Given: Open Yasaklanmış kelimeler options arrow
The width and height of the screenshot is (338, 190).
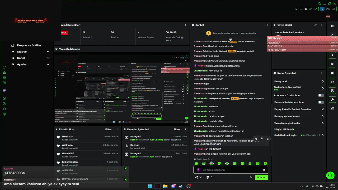Looking at the screenshot, I should 323,123.
